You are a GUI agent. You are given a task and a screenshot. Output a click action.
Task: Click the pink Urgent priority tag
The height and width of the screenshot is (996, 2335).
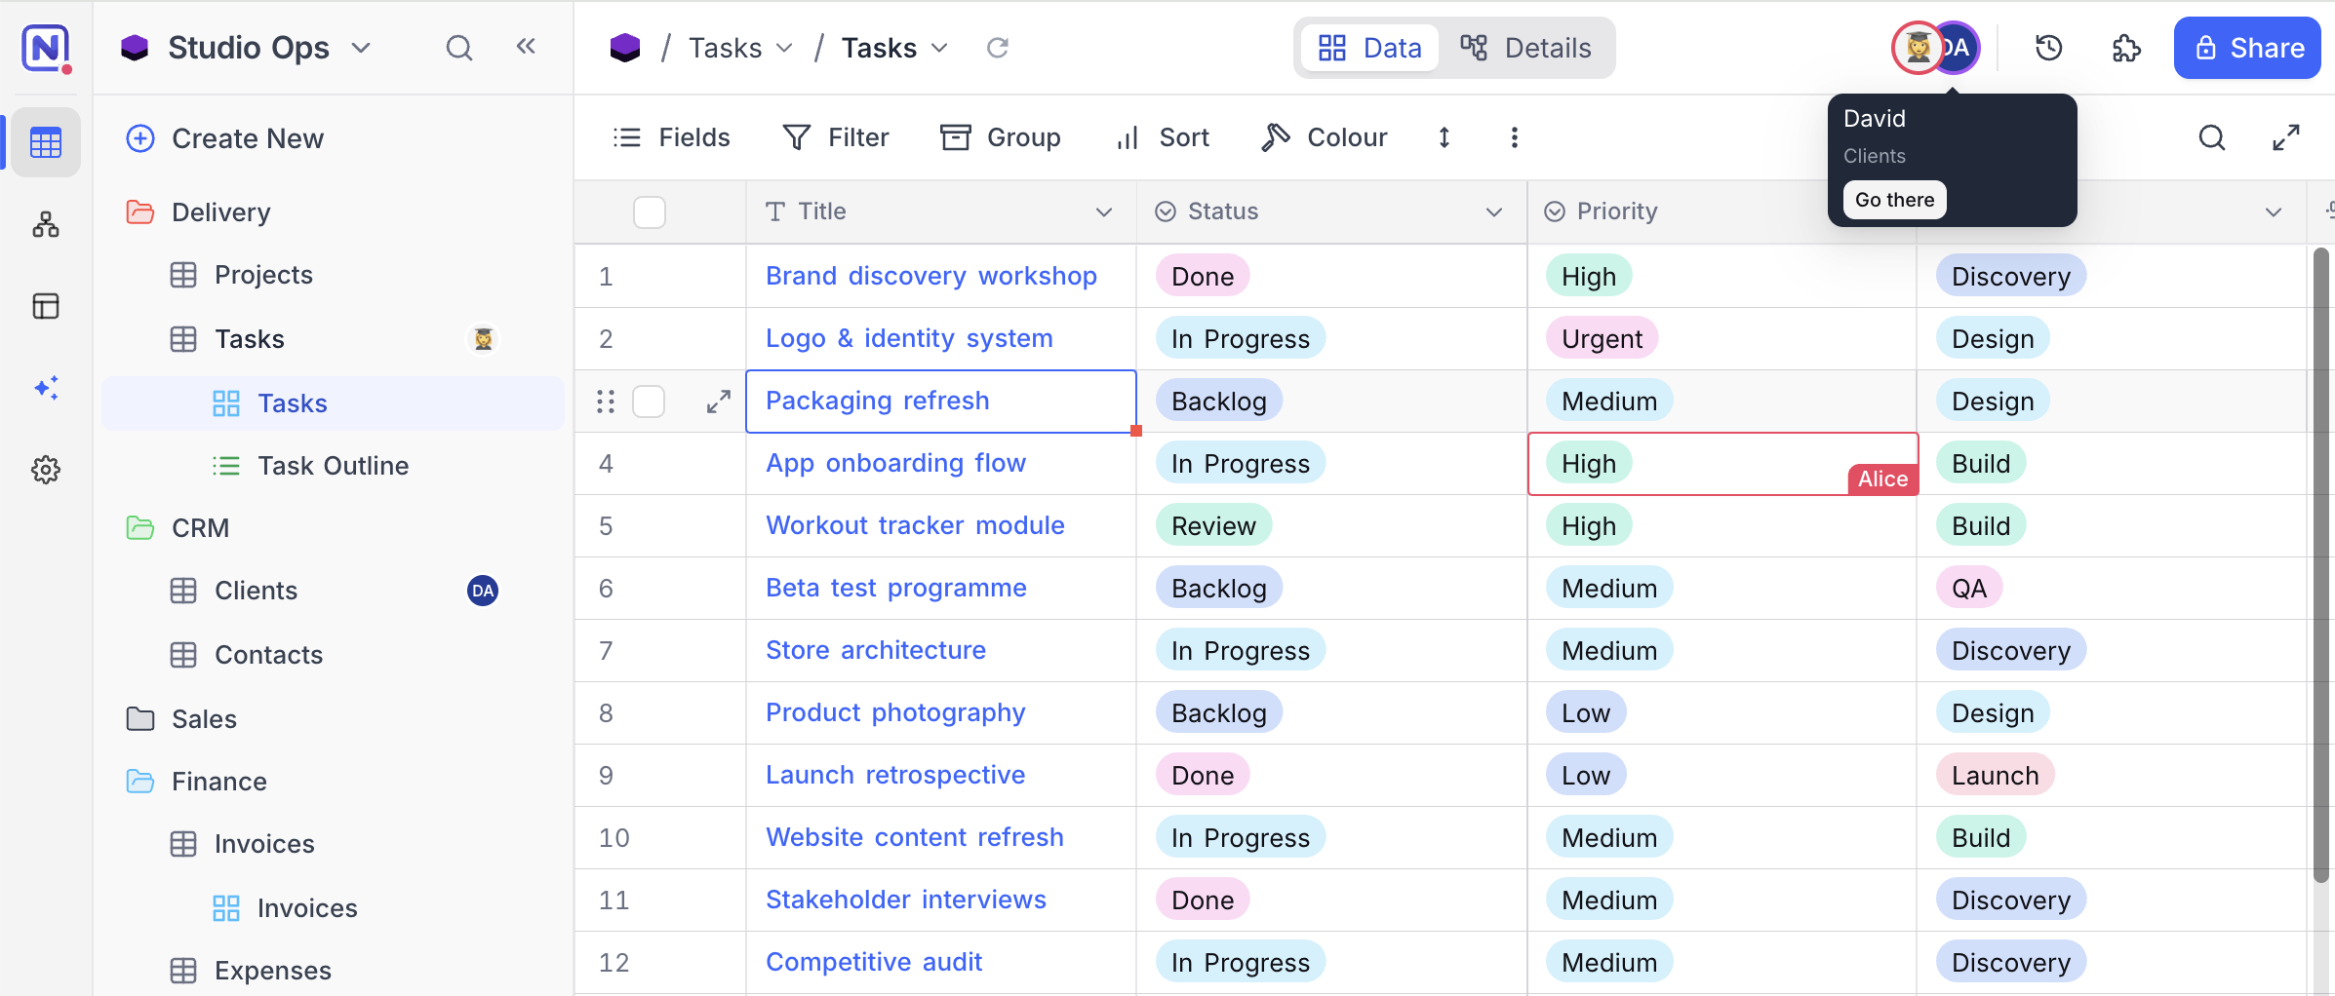(x=1602, y=339)
